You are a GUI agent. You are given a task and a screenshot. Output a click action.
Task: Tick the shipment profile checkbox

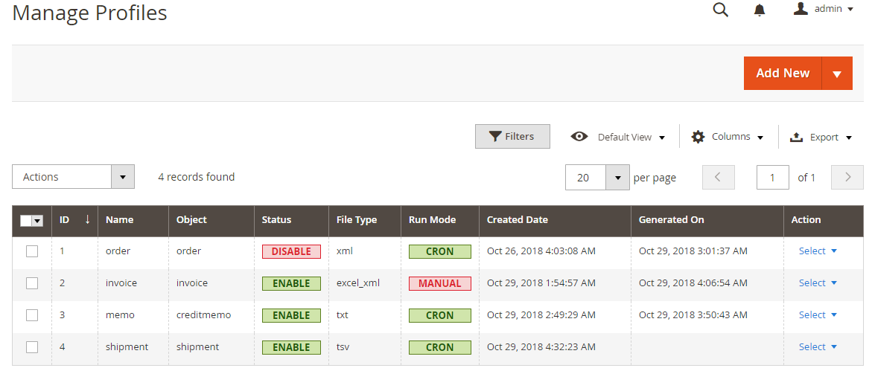coord(32,347)
